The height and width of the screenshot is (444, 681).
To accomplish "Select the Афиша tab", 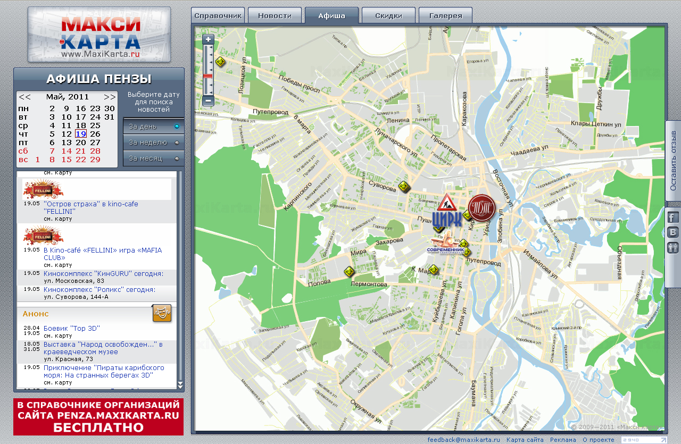I will [332, 15].
